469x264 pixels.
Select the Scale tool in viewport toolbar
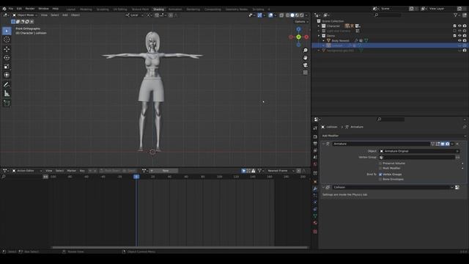tap(7, 67)
